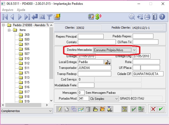Collapse the Itens tree node
This screenshot has width=169, height=125.
pos(9,30)
